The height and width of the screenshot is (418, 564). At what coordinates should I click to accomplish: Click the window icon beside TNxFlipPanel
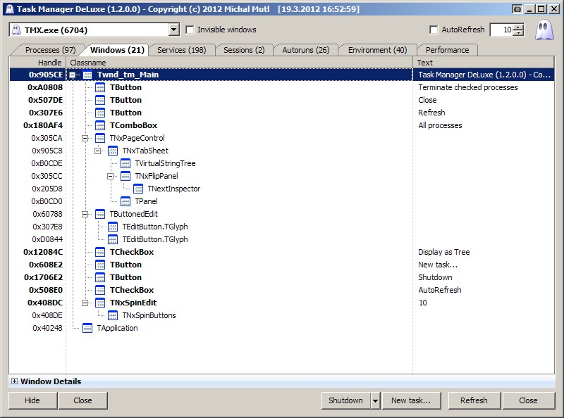tap(125, 176)
